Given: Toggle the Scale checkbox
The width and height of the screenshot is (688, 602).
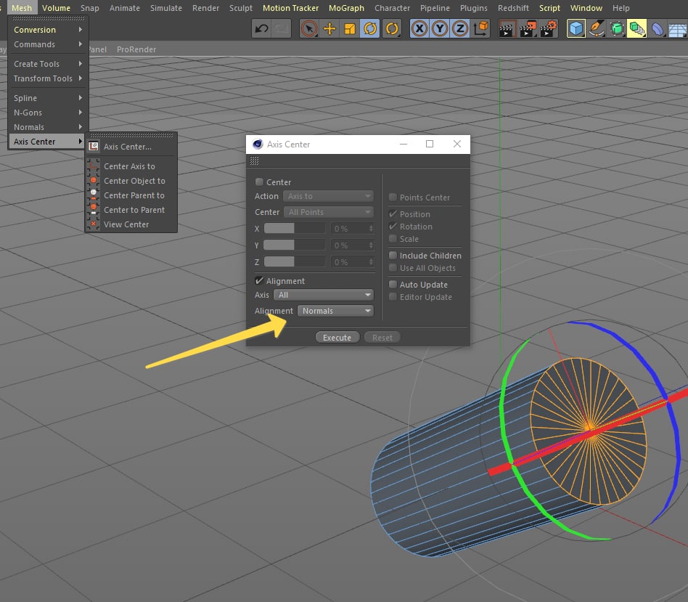Looking at the screenshot, I should coord(393,238).
